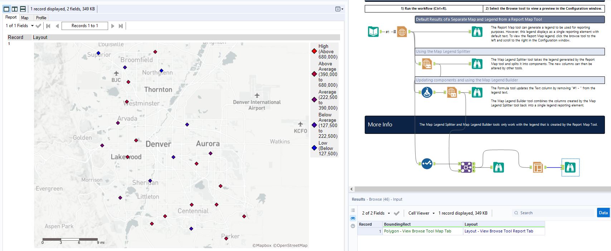Select the Input Data book tool
The height and width of the screenshot is (251, 611).
pos(373,32)
